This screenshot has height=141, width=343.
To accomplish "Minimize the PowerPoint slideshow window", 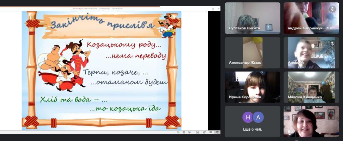I will click(208, 8).
